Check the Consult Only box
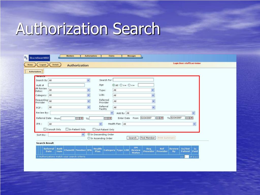This screenshot has height=195, width=260. (x=45, y=129)
